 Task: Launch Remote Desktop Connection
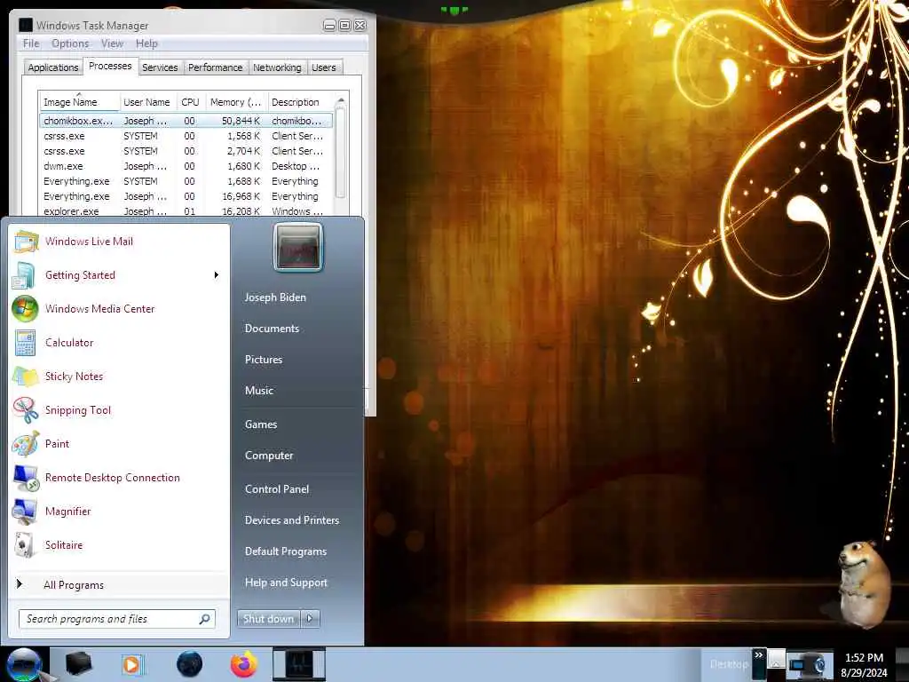[x=113, y=477]
